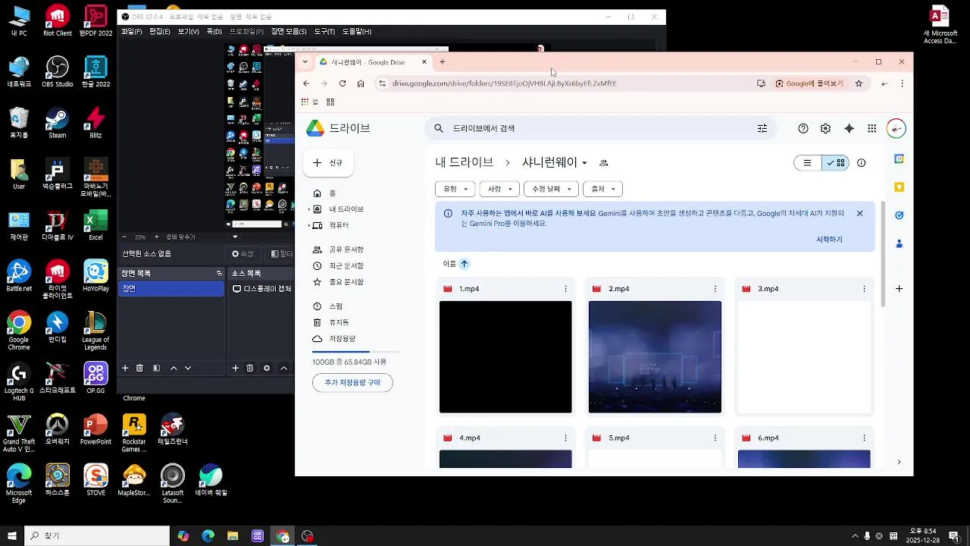Go to 내 드라이브 breadcrumb link
The image size is (970, 546).
point(464,162)
